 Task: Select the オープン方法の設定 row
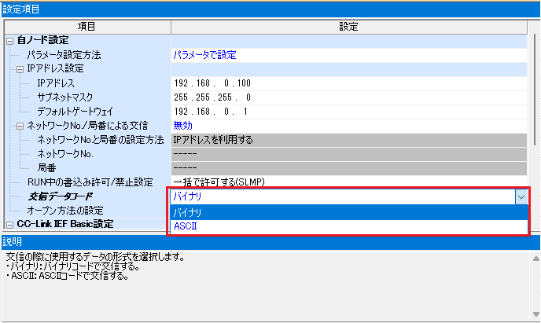(x=65, y=211)
